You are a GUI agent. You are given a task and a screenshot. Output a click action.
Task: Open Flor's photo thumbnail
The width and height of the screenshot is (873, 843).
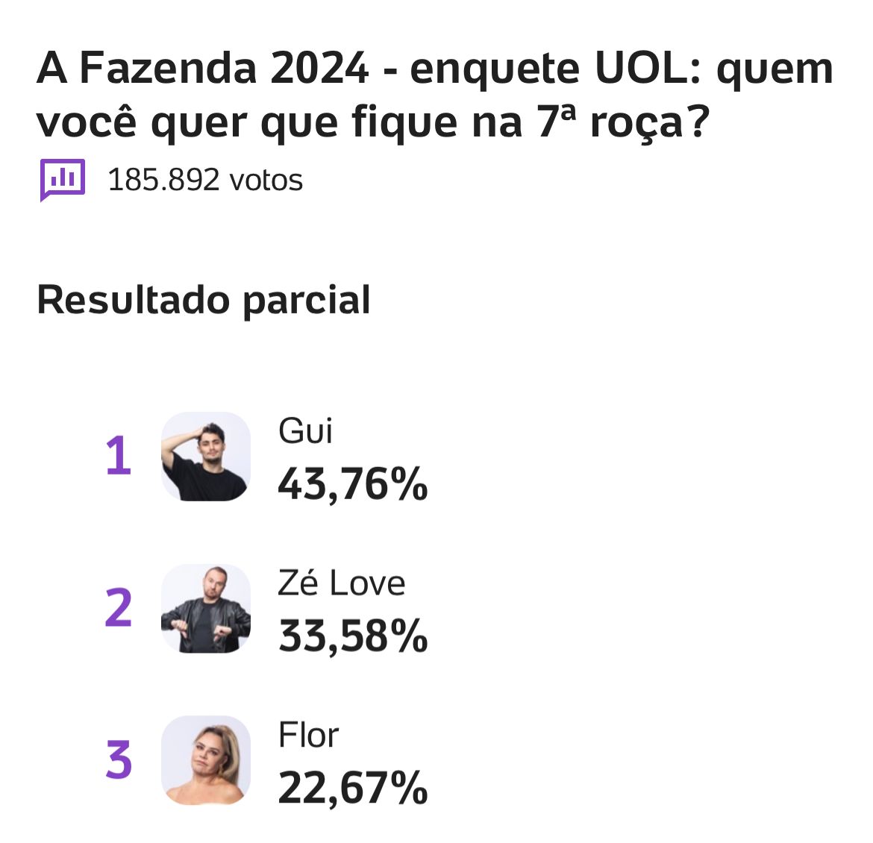click(x=205, y=760)
